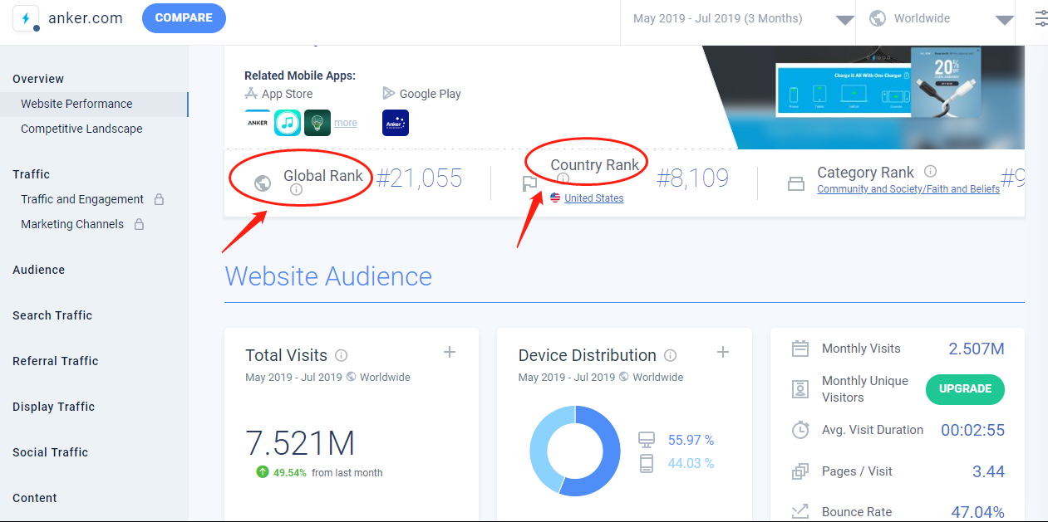Image resolution: width=1048 pixels, height=522 pixels.
Task: Click the info icon next to Device Distribution
Action: (670, 355)
